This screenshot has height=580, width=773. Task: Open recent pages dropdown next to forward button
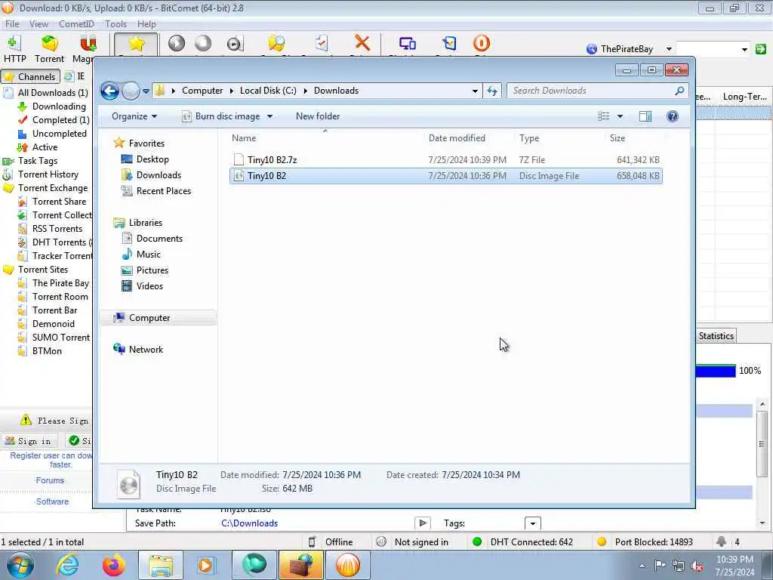146,91
